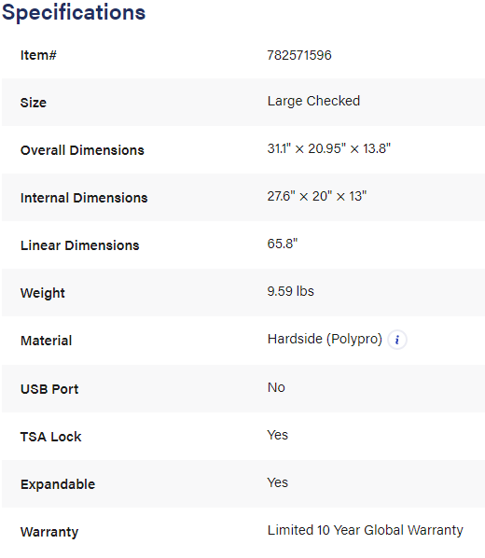485x558 pixels.
Task: Click the Overall Dimensions label
Action: tap(82, 150)
